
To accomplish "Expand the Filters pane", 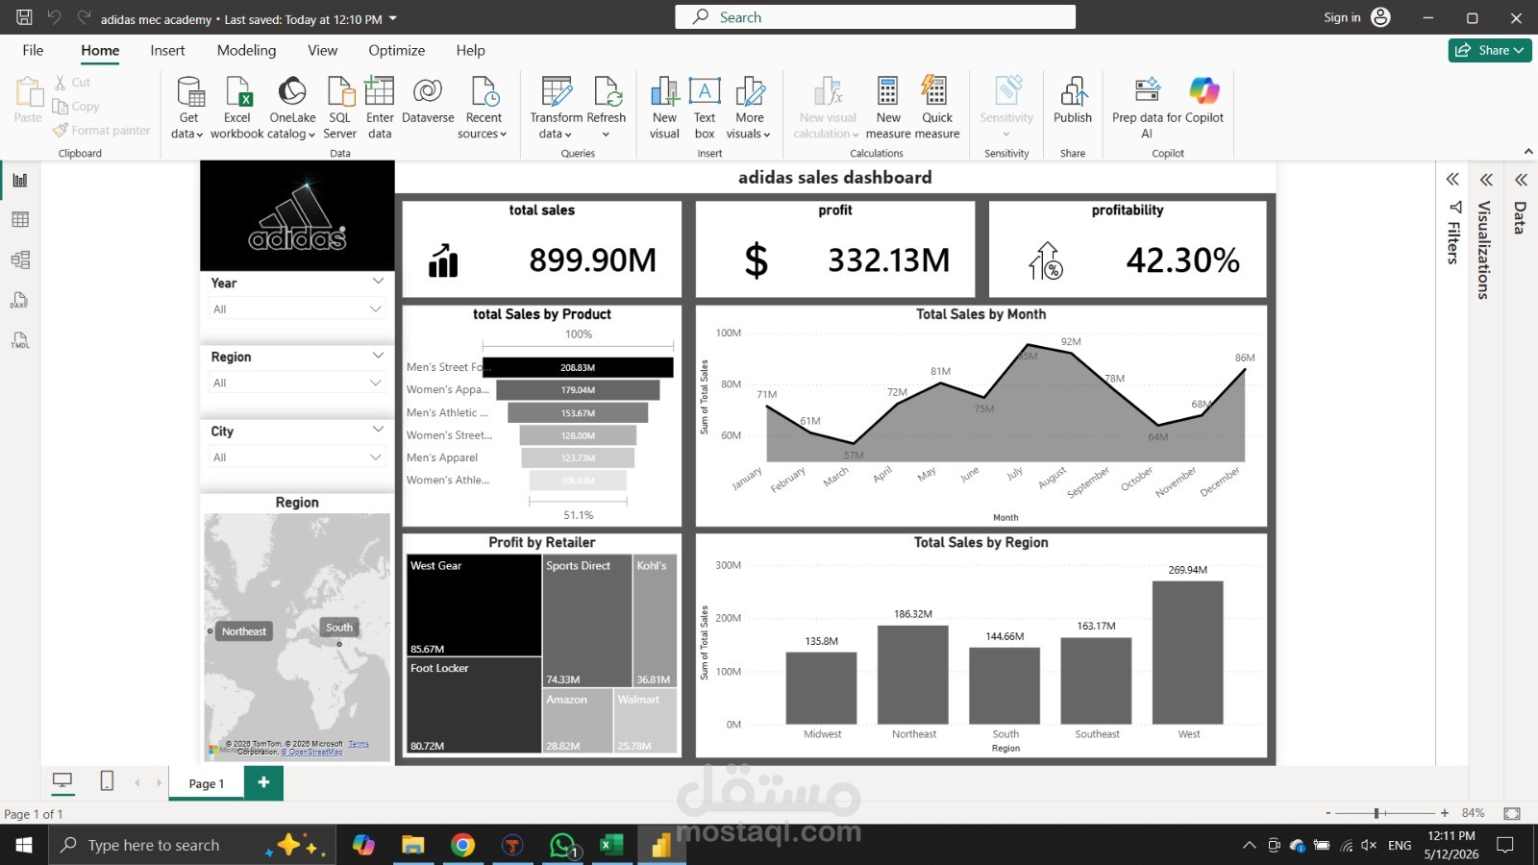I will [1452, 180].
